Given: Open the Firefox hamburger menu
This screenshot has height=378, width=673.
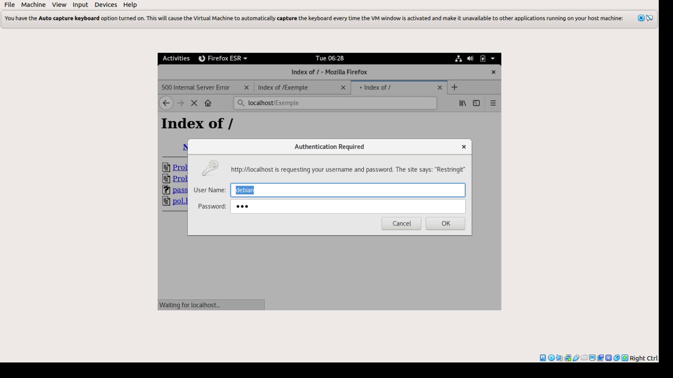Looking at the screenshot, I should pos(493,103).
